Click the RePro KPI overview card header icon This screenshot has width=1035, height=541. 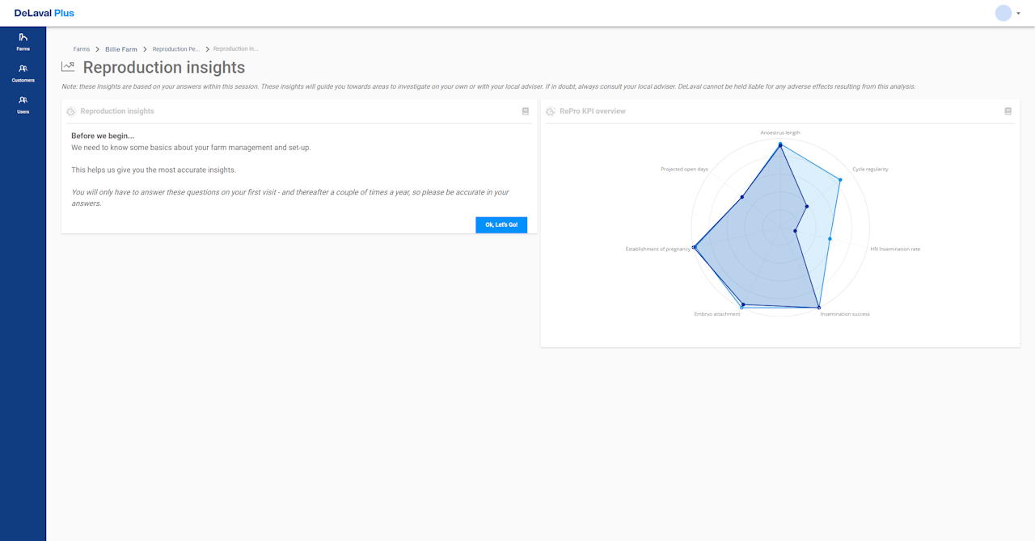[550, 111]
